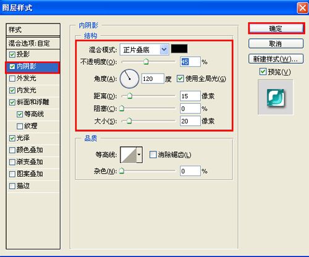The width and height of the screenshot is (309, 257).
Task: Click the 新建样式 new style button
Action: (x=276, y=59)
